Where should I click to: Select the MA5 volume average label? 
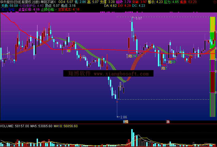coord(38,126)
